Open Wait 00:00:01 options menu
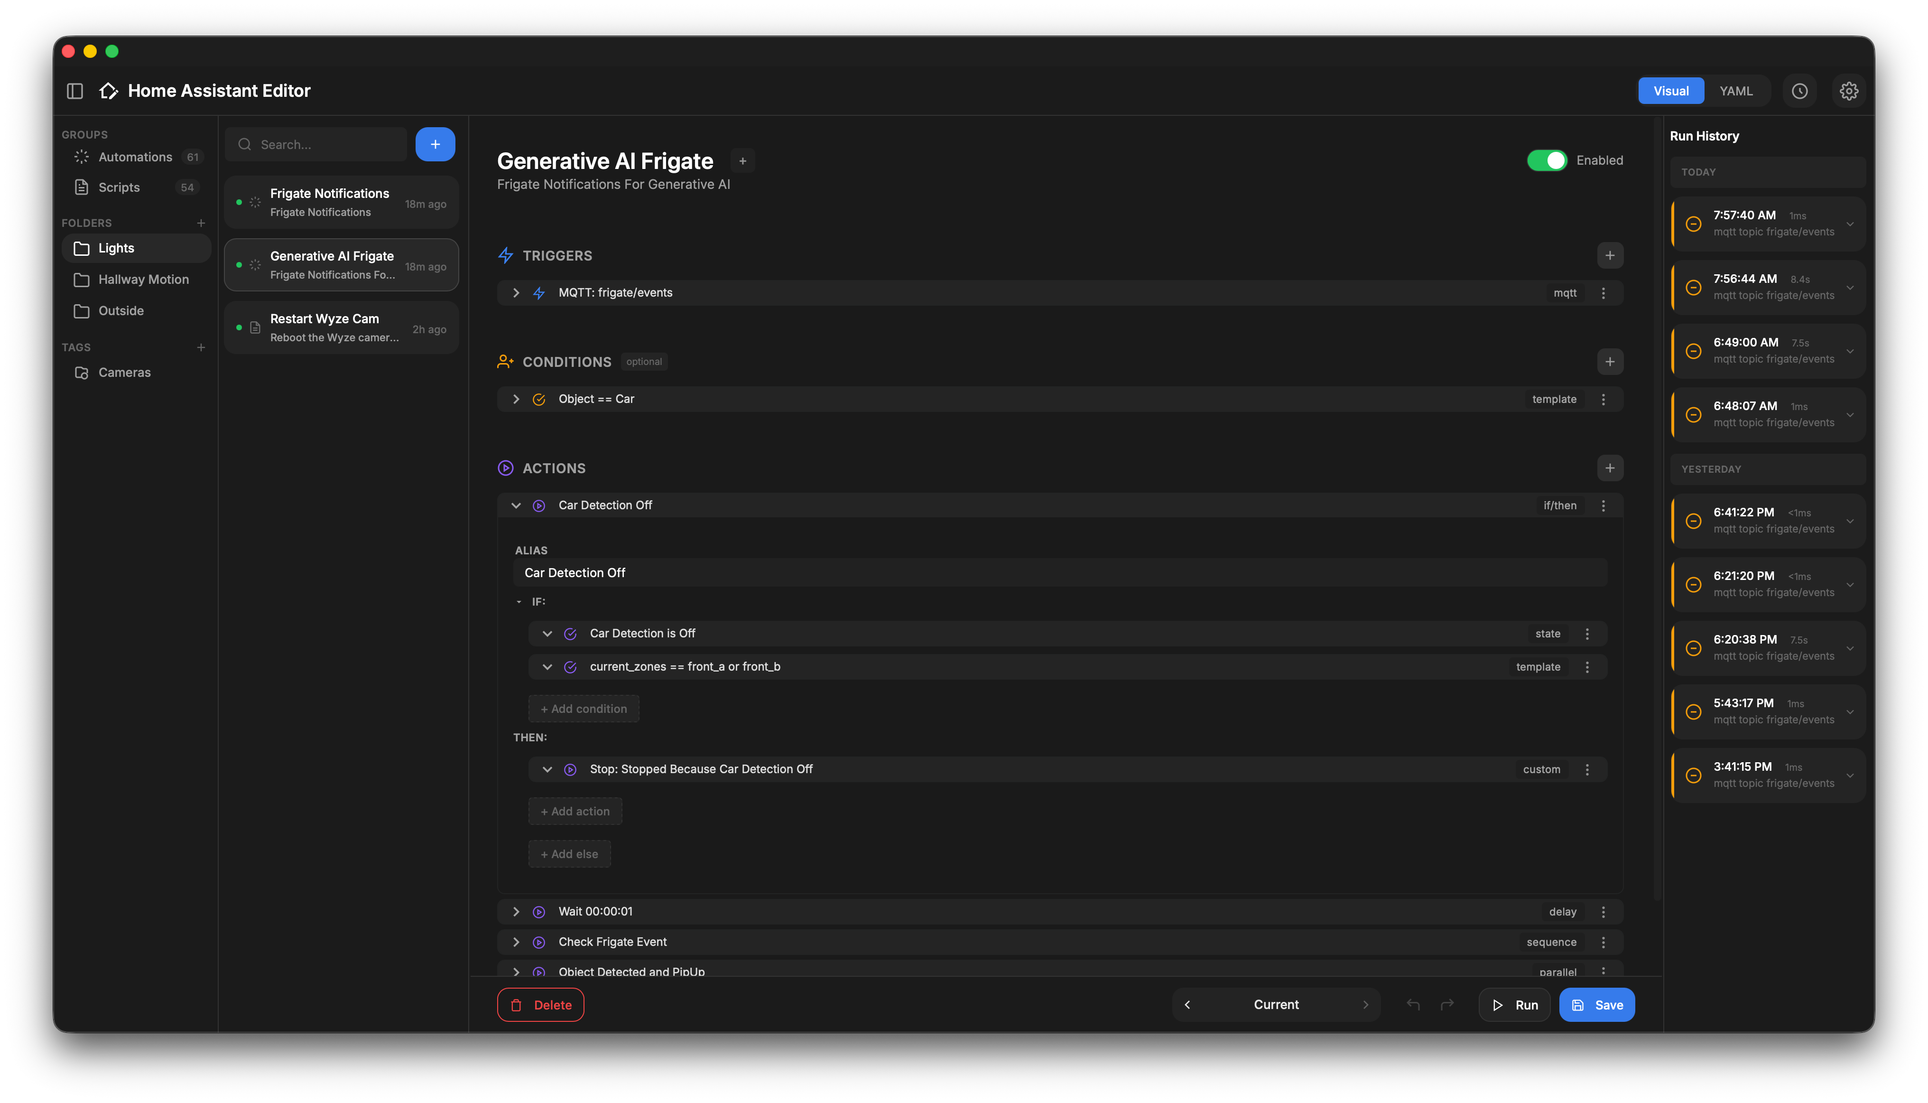Image resolution: width=1928 pixels, height=1103 pixels. coord(1603,911)
